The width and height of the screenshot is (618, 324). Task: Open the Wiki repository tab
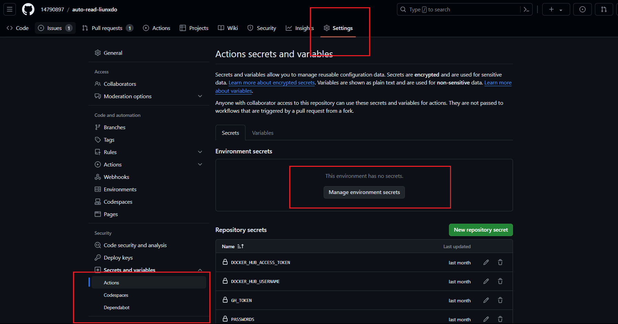[228, 28]
